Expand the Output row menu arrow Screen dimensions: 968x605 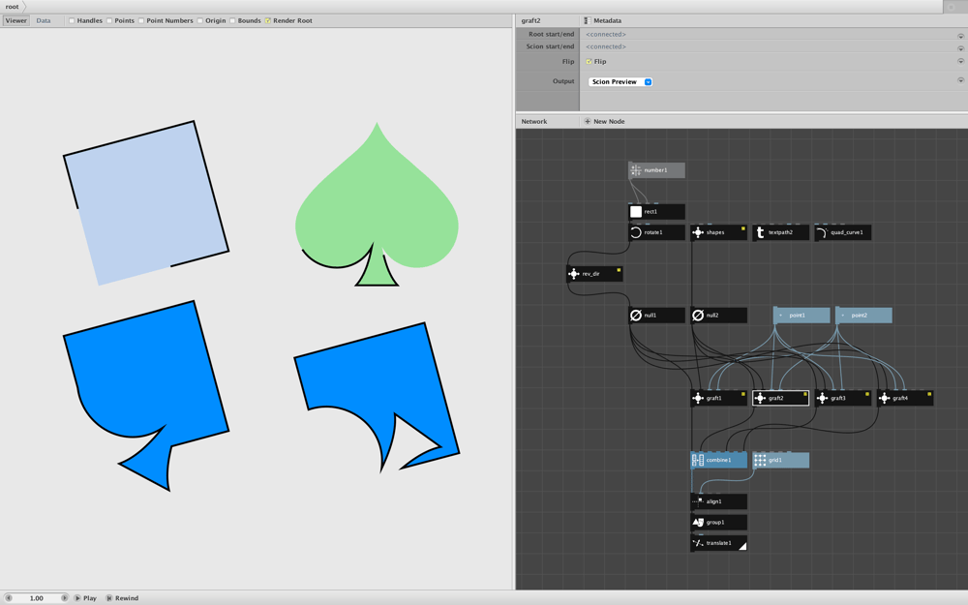(x=960, y=80)
